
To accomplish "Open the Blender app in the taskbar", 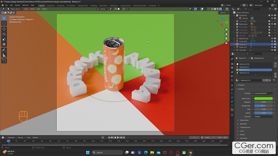I will pyautogui.click(x=190, y=153).
